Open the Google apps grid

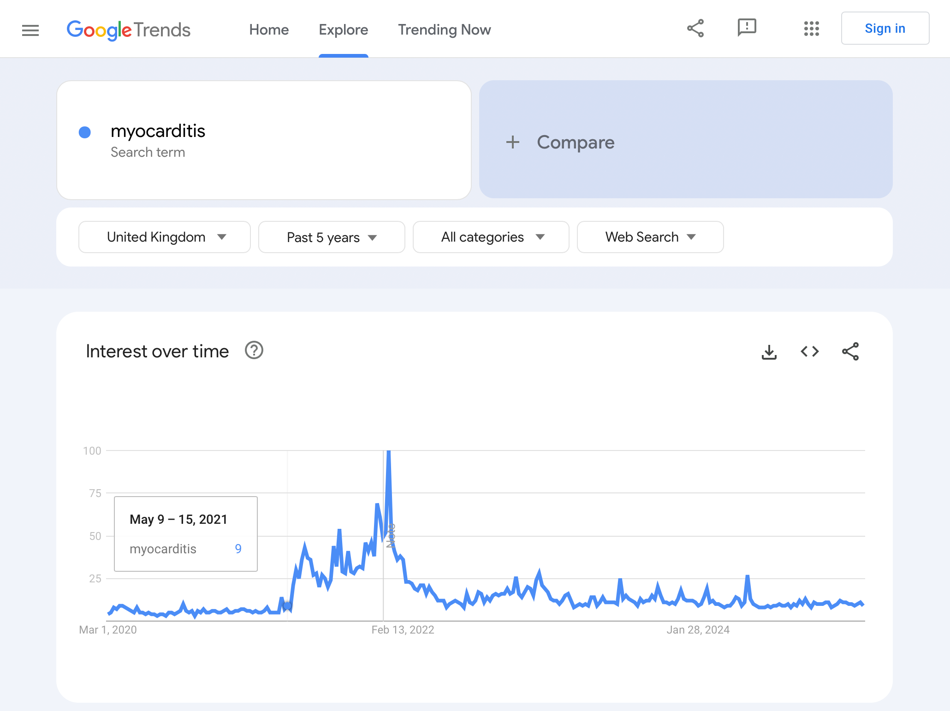click(811, 29)
